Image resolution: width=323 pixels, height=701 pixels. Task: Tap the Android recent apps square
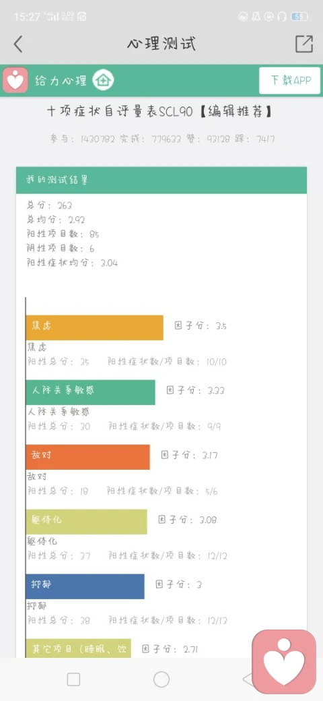pos(73,679)
